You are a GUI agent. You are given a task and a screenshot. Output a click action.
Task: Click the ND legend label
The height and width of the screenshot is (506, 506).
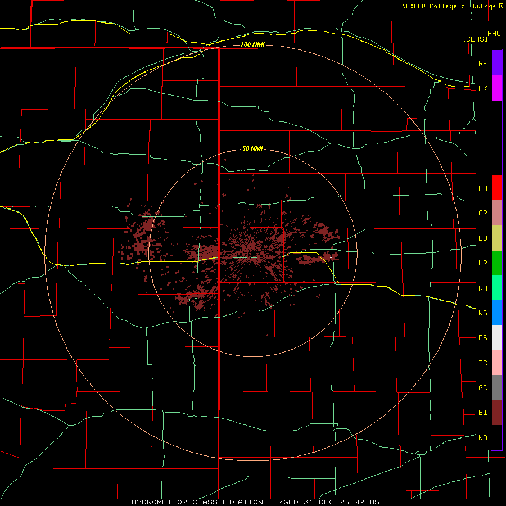tap(482, 437)
